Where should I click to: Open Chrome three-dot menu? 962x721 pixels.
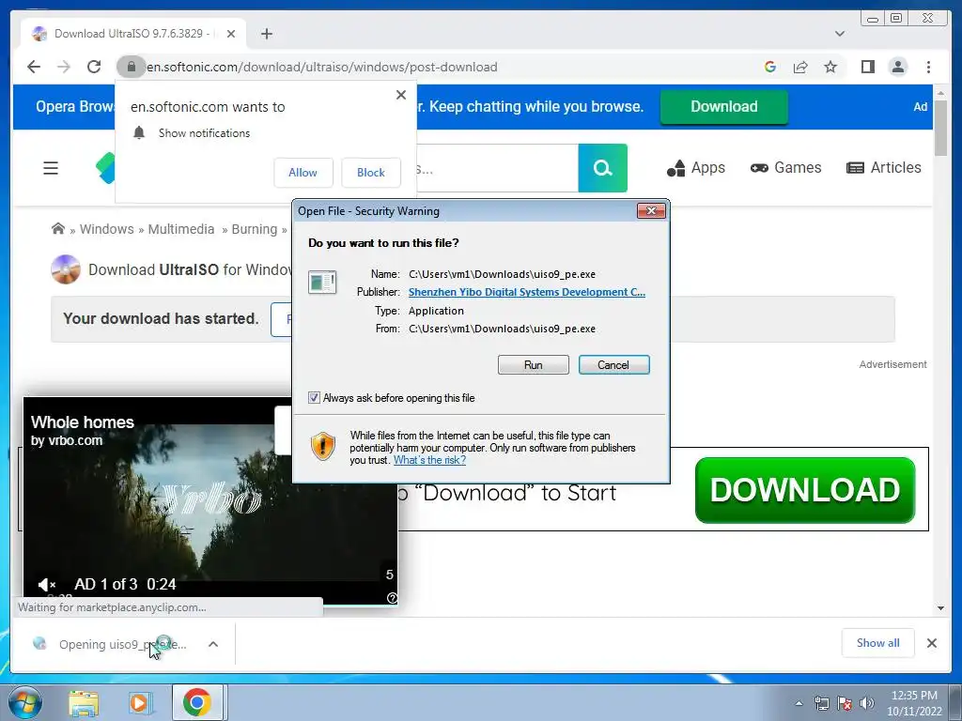point(928,67)
